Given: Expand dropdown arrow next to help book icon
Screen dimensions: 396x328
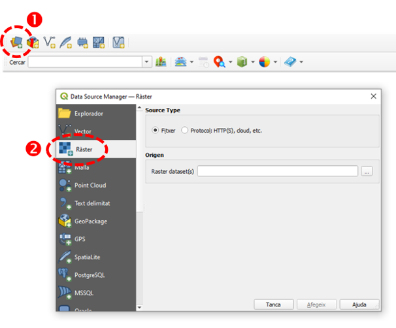Looking at the screenshot, I should coord(301,62).
